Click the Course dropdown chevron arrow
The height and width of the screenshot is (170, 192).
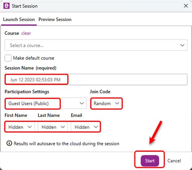tap(182, 45)
